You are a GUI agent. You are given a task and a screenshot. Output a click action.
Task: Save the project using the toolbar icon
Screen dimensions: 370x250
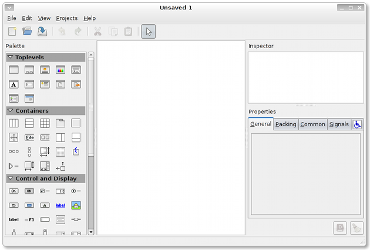pyautogui.click(x=42, y=32)
